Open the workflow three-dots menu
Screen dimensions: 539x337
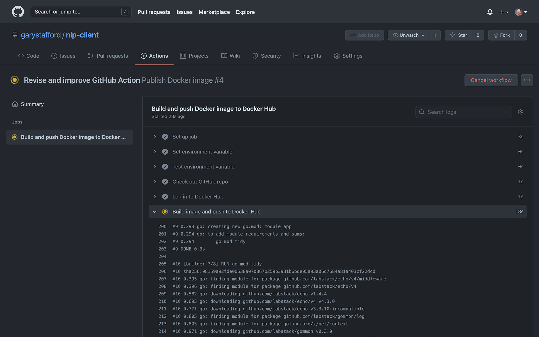527,80
